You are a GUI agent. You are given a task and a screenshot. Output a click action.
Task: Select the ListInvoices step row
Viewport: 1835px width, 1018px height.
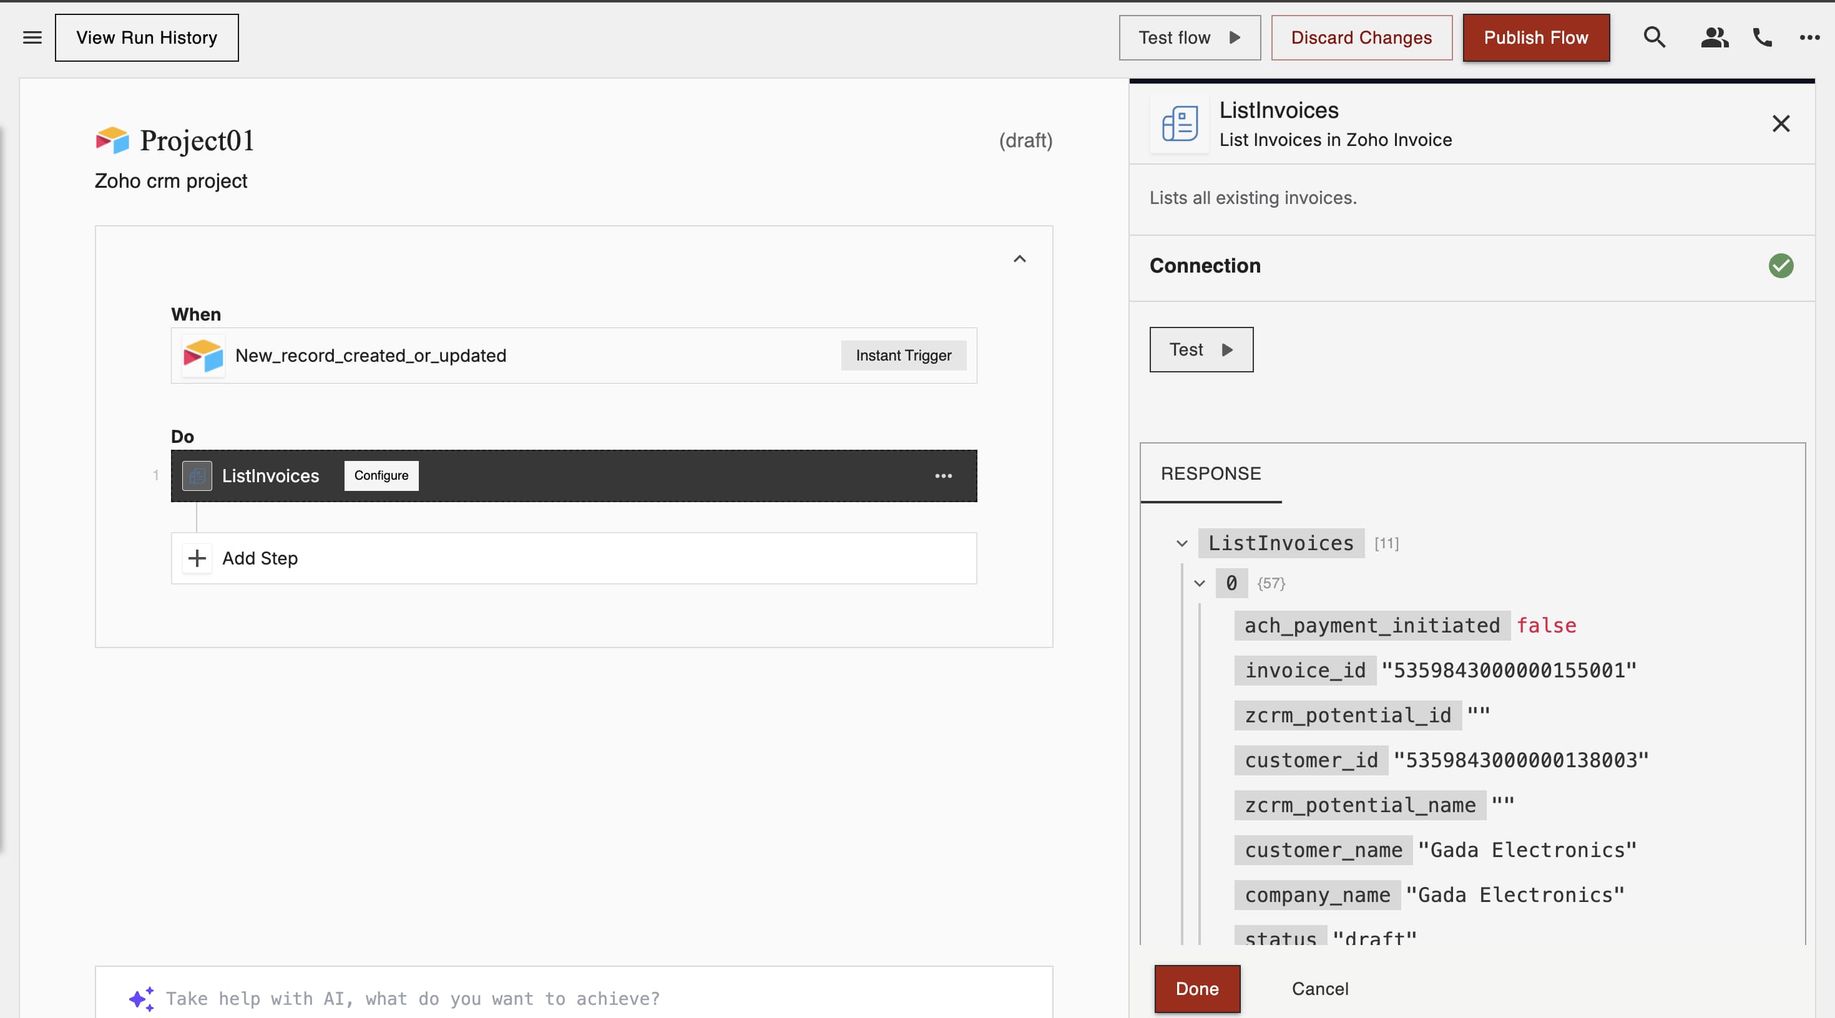click(574, 475)
